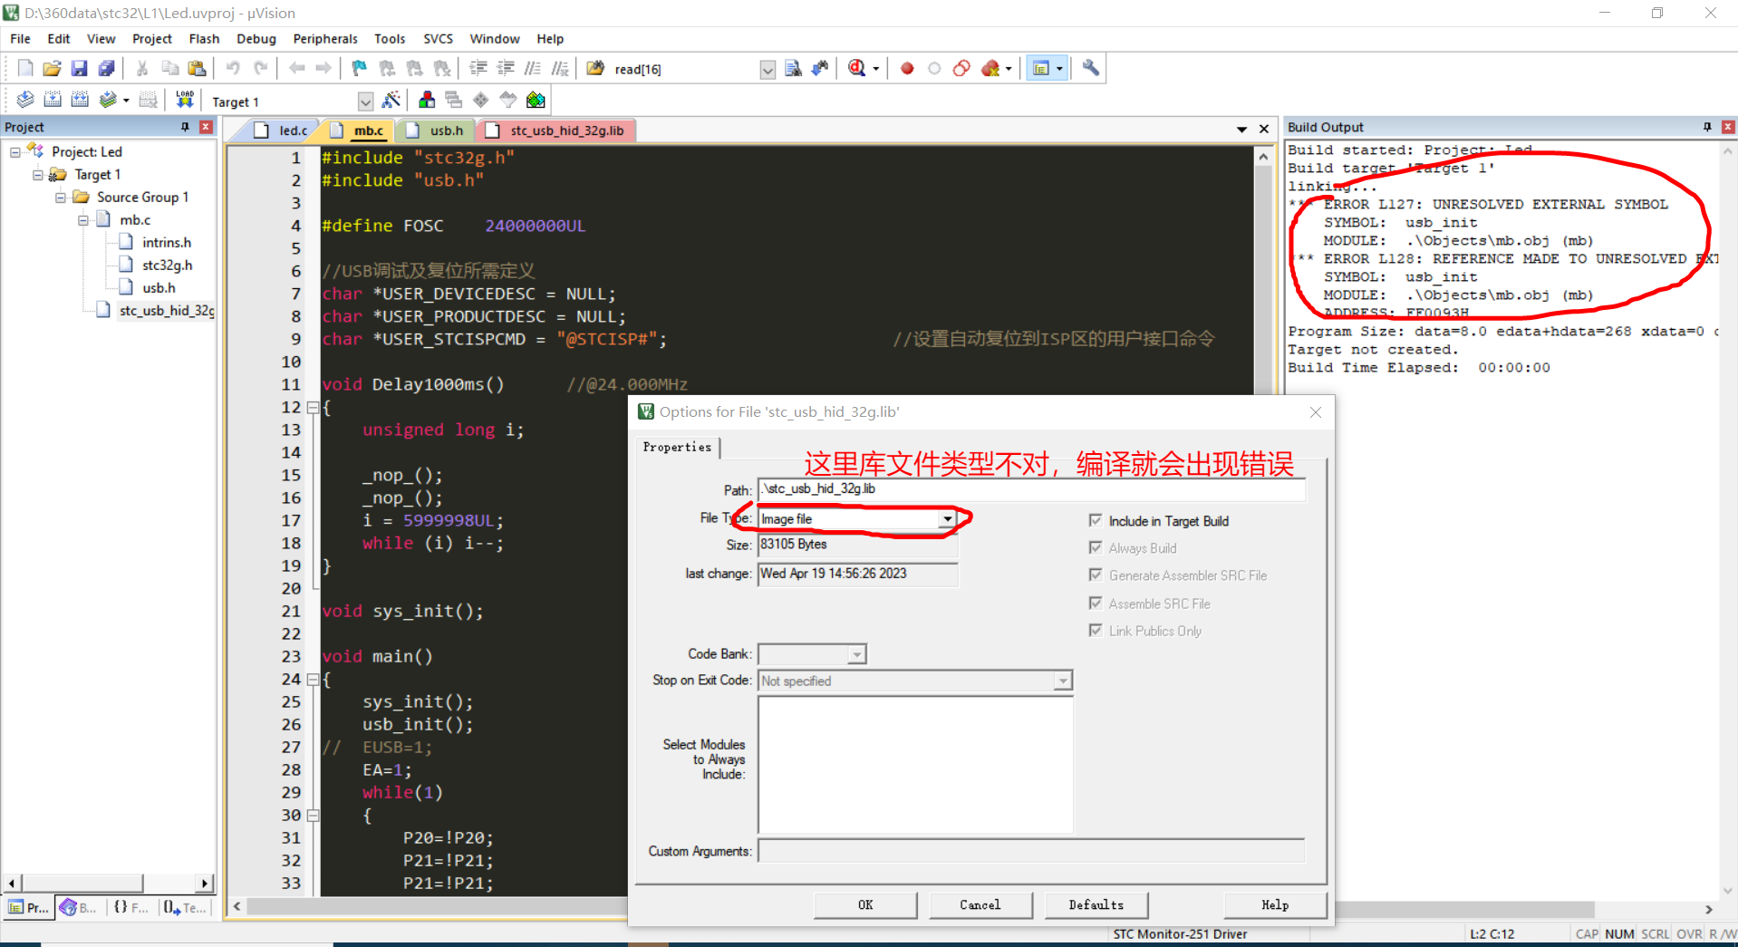
Task: Open the Target 1 selection dropdown
Action: 365,101
